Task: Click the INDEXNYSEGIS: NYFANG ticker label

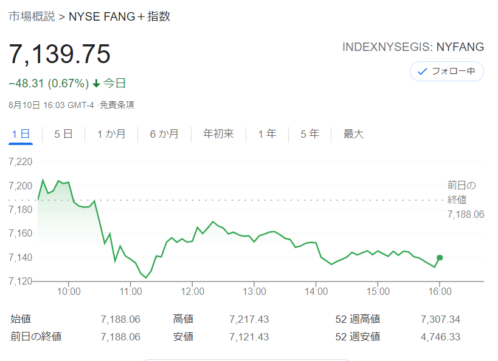Action: [x=413, y=47]
